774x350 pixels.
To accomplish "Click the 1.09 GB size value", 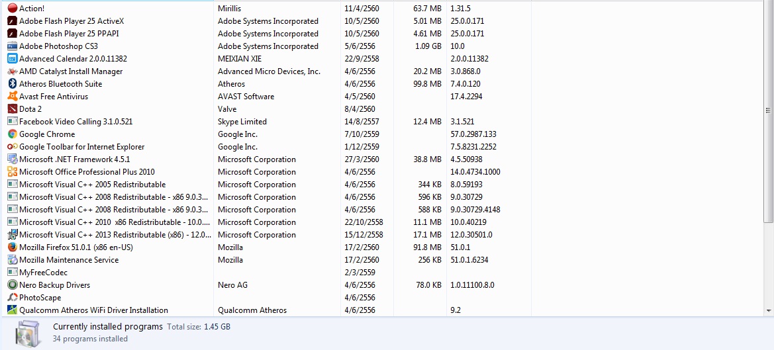I will 428,46.
